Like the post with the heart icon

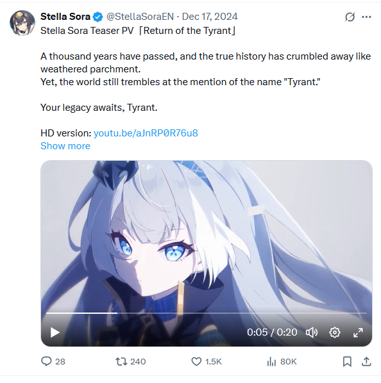pos(196,361)
